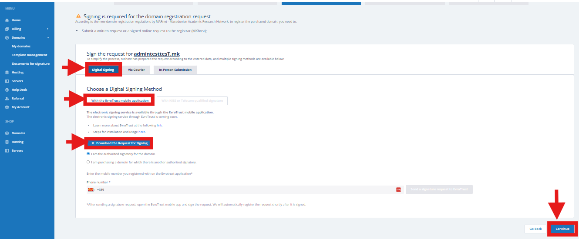Click the Home house icon in sidebar
The height and width of the screenshot is (239, 579).
pos(7,20)
